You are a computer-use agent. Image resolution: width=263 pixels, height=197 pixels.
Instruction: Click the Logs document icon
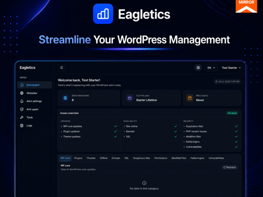pyautogui.click(x=22, y=125)
